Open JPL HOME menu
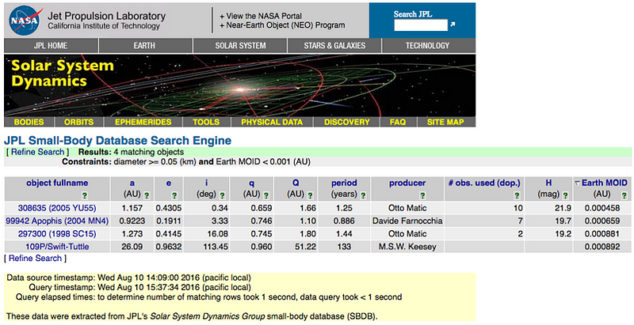Screen dimensions: 634x325 tap(51, 46)
